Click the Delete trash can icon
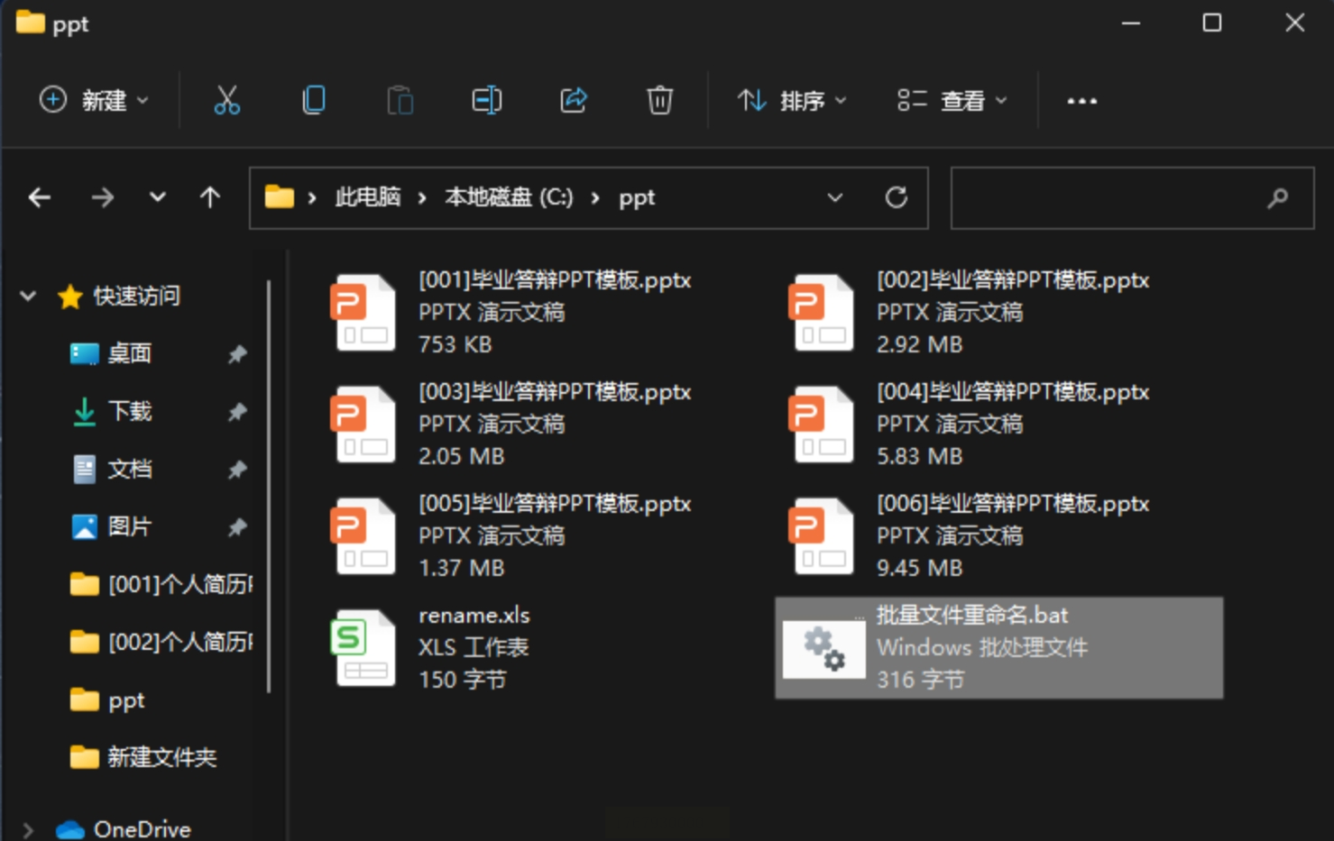1334x841 pixels. tap(659, 100)
